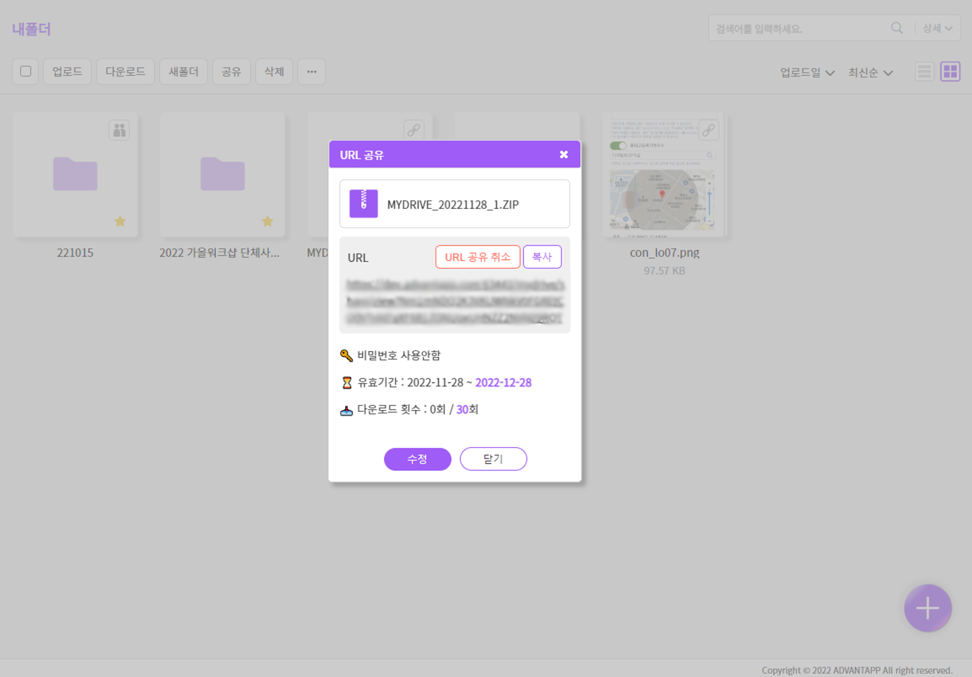
Task: Click the 수정 button
Action: 417,459
